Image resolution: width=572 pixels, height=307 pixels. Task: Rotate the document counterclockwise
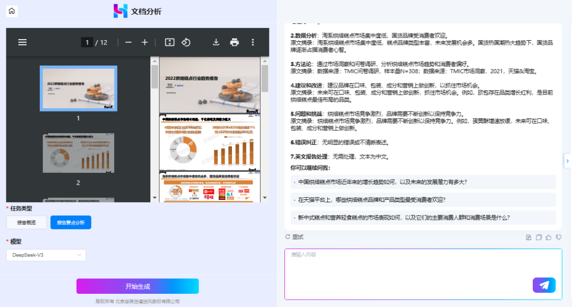pos(186,42)
